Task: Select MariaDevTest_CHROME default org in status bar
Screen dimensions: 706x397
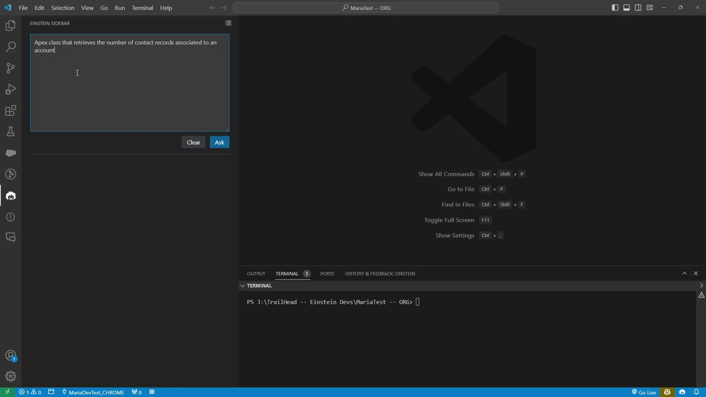Action: pyautogui.click(x=93, y=392)
